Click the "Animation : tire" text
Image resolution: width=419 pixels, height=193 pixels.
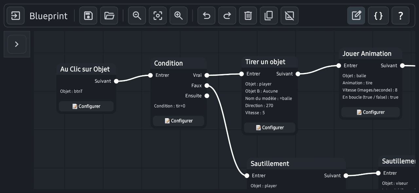point(357,83)
